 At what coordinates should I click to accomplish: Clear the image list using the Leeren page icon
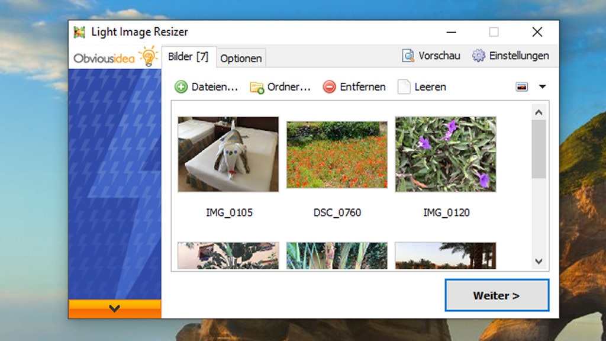tap(405, 86)
